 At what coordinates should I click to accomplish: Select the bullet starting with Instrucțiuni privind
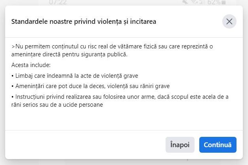pyautogui.click(x=120, y=100)
